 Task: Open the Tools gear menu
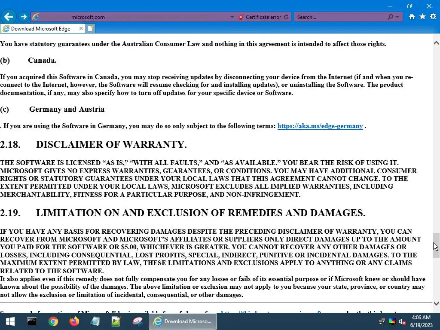point(433,17)
